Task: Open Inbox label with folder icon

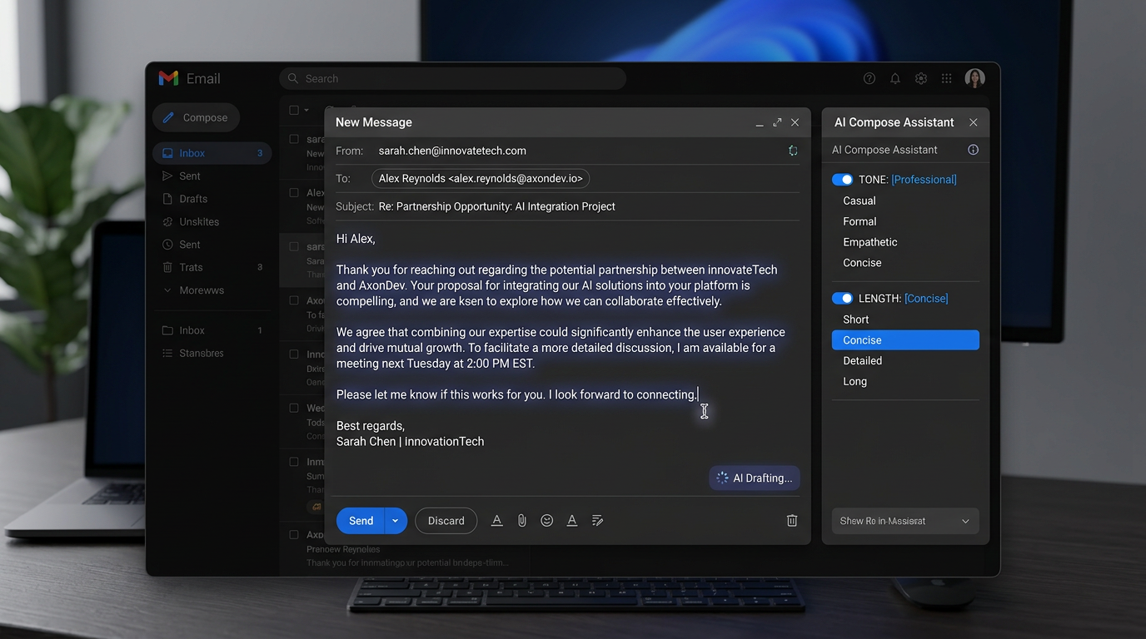Action: pyautogui.click(x=192, y=330)
